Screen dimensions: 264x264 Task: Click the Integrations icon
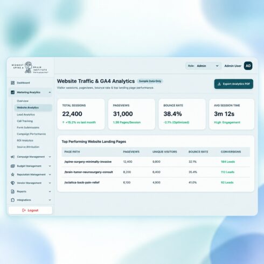click(12, 200)
